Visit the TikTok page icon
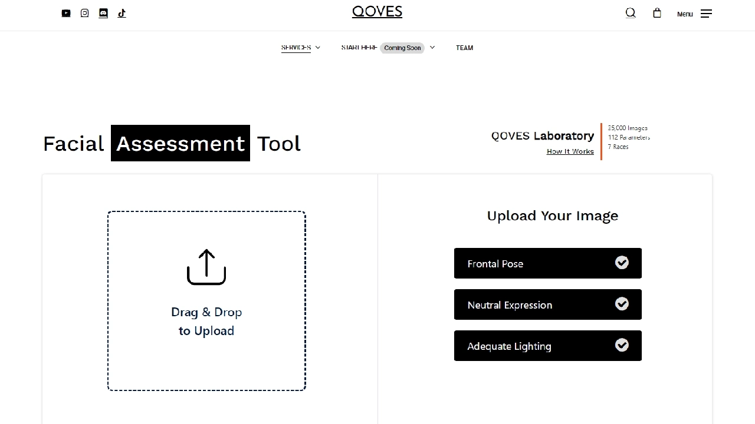 tap(122, 13)
